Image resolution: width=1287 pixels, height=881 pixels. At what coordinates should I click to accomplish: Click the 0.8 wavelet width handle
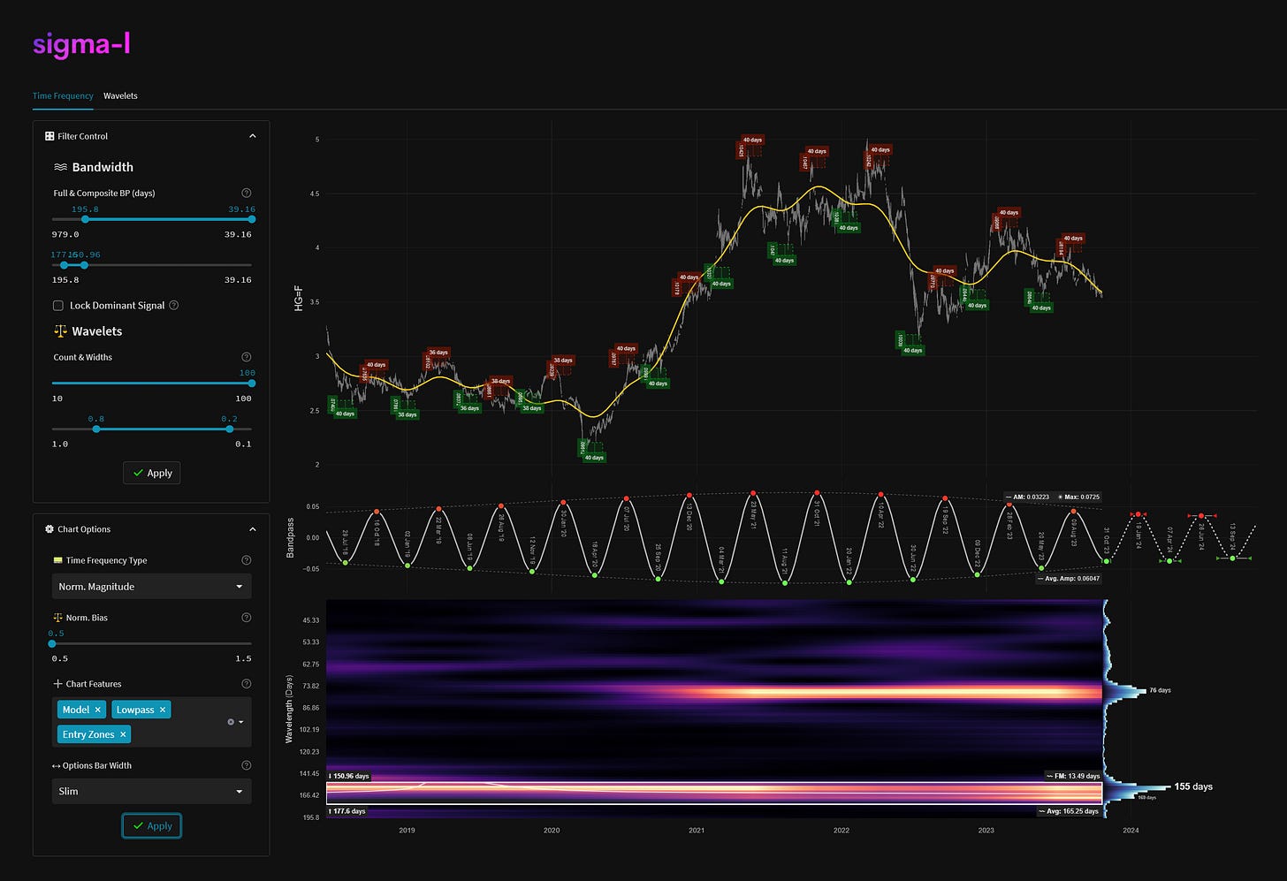(96, 429)
